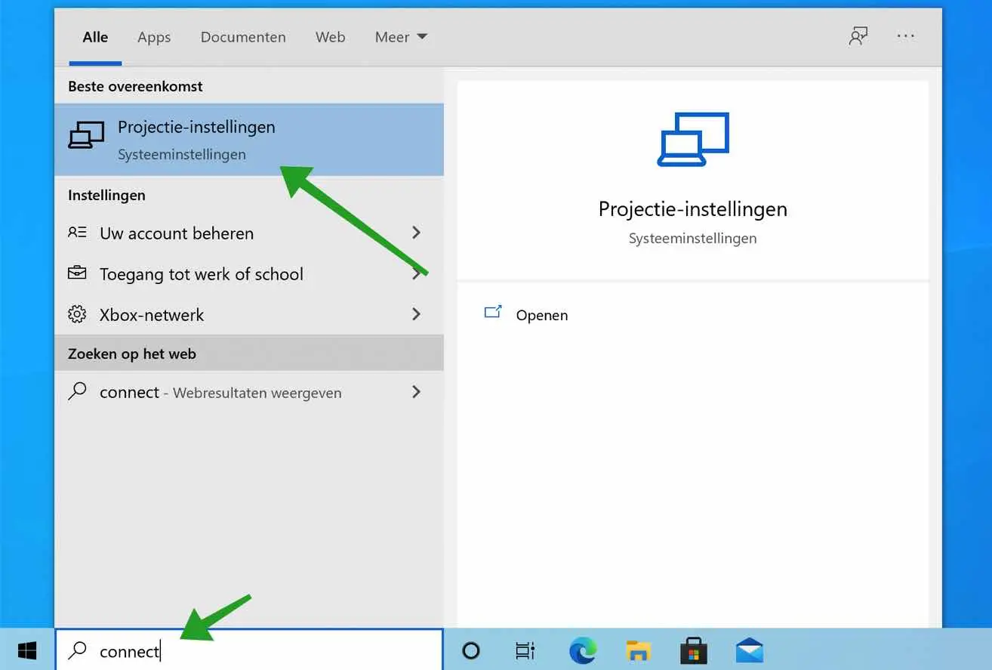Click the Zoeken op het web heading
Viewport: 992px width, 670px height.
click(132, 354)
